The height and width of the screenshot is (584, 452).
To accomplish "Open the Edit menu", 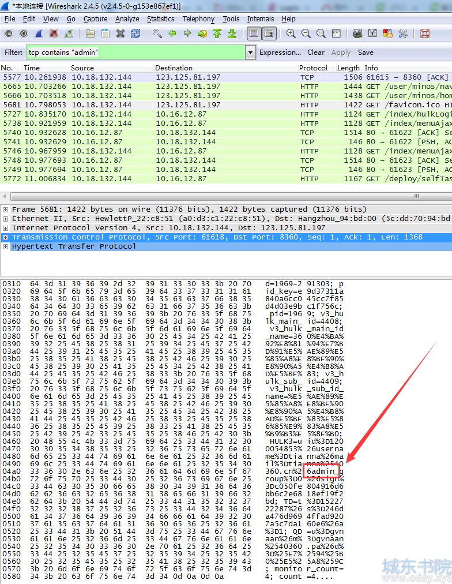I will click(29, 19).
